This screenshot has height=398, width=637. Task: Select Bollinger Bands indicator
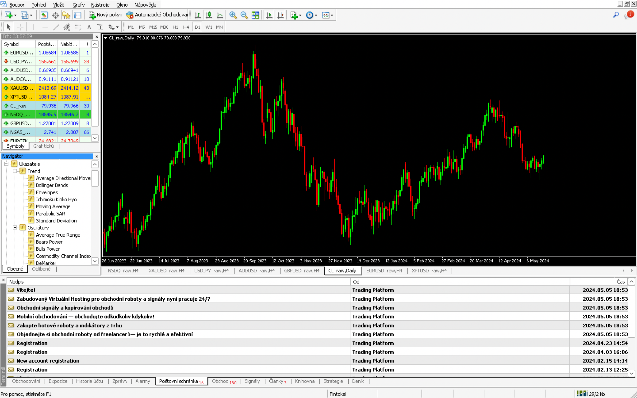tap(52, 185)
